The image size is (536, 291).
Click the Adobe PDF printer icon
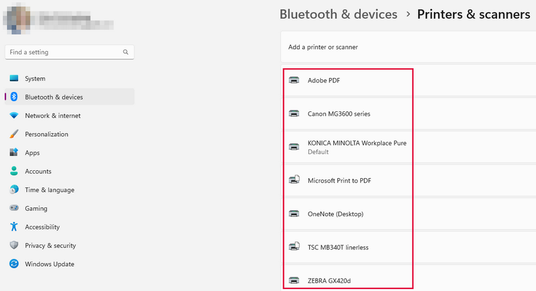click(x=294, y=80)
